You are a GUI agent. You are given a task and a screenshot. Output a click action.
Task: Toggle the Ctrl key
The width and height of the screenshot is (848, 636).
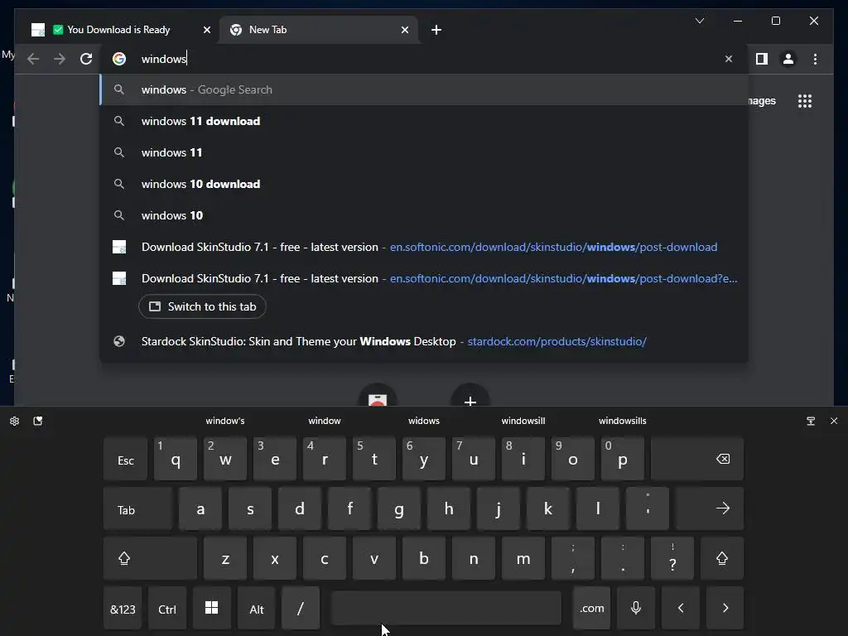(167, 609)
